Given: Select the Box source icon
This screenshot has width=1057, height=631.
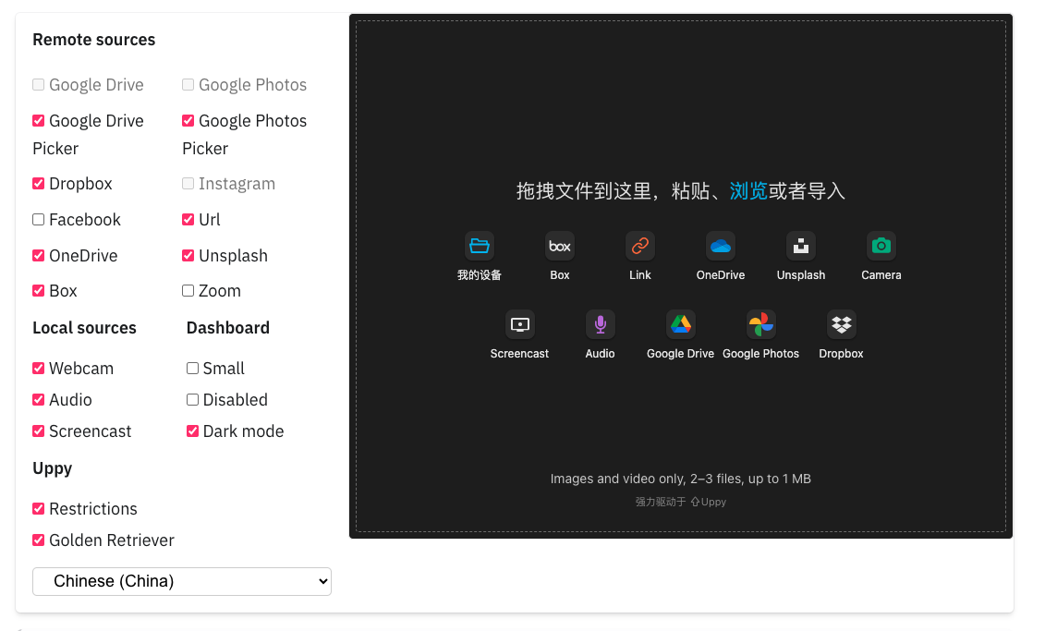Looking at the screenshot, I should click(560, 246).
